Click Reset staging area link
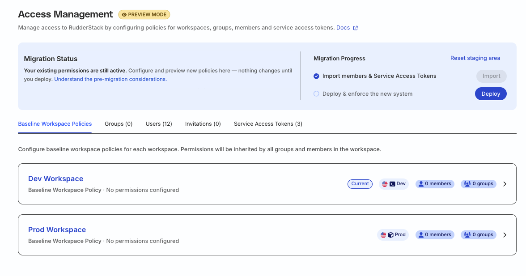 click(475, 58)
